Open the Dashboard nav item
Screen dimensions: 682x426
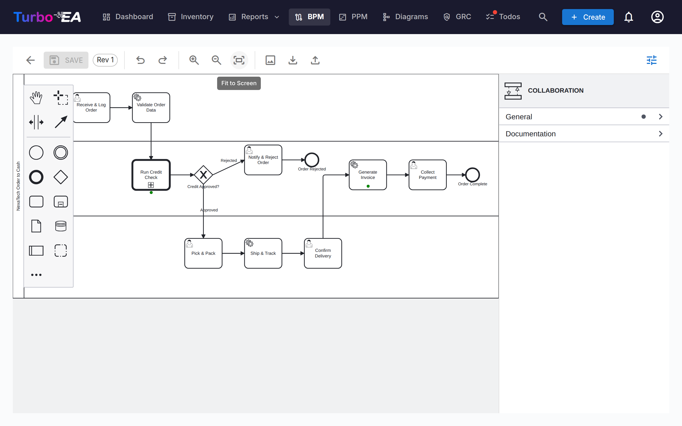tap(128, 17)
